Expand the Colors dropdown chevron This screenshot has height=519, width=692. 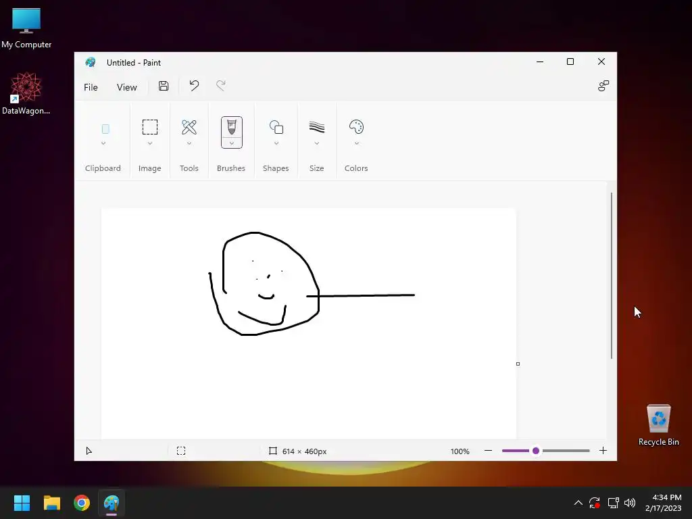pyautogui.click(x=357, y=143)
